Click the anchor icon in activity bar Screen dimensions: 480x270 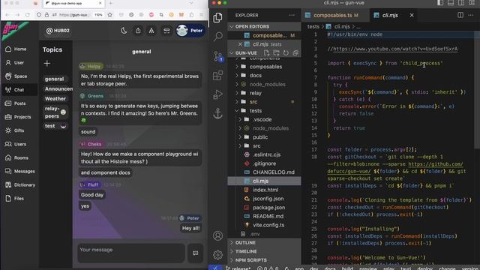[x=217, y=113]
